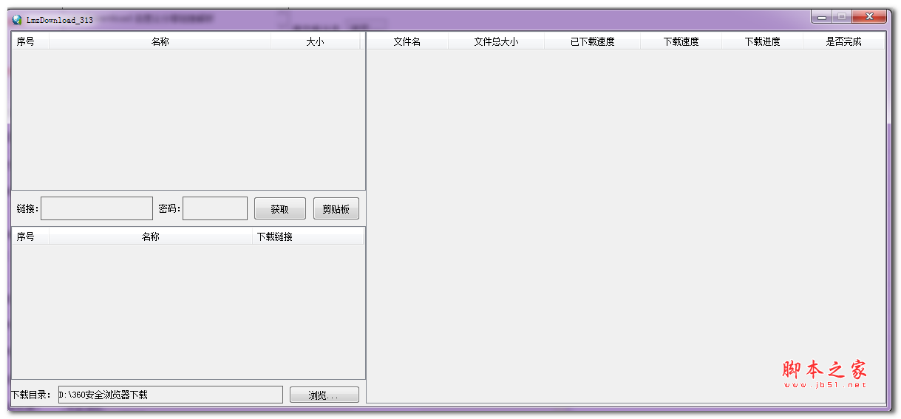This screenshot has width=901, height=419.
Task: Click 序号 header in the download link list
Action: [30, 236]
